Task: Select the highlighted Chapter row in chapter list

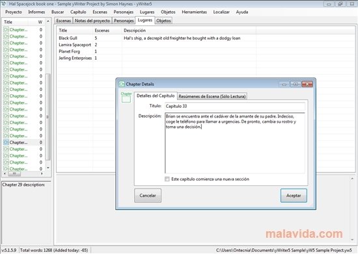Action: 23,142
